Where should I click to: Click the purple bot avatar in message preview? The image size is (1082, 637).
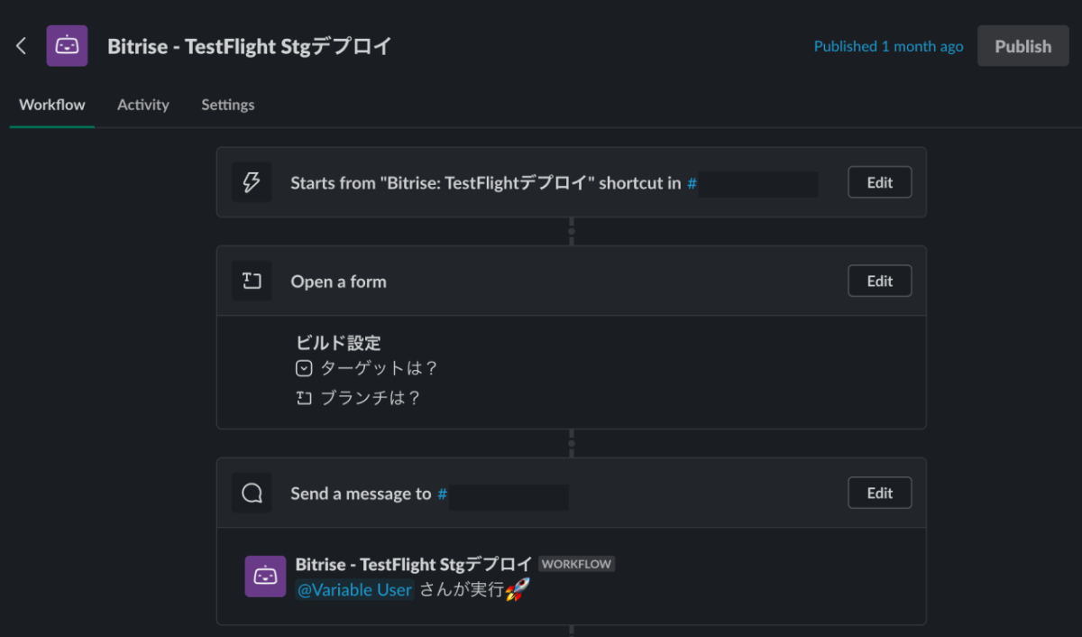[x=265, y=576]
